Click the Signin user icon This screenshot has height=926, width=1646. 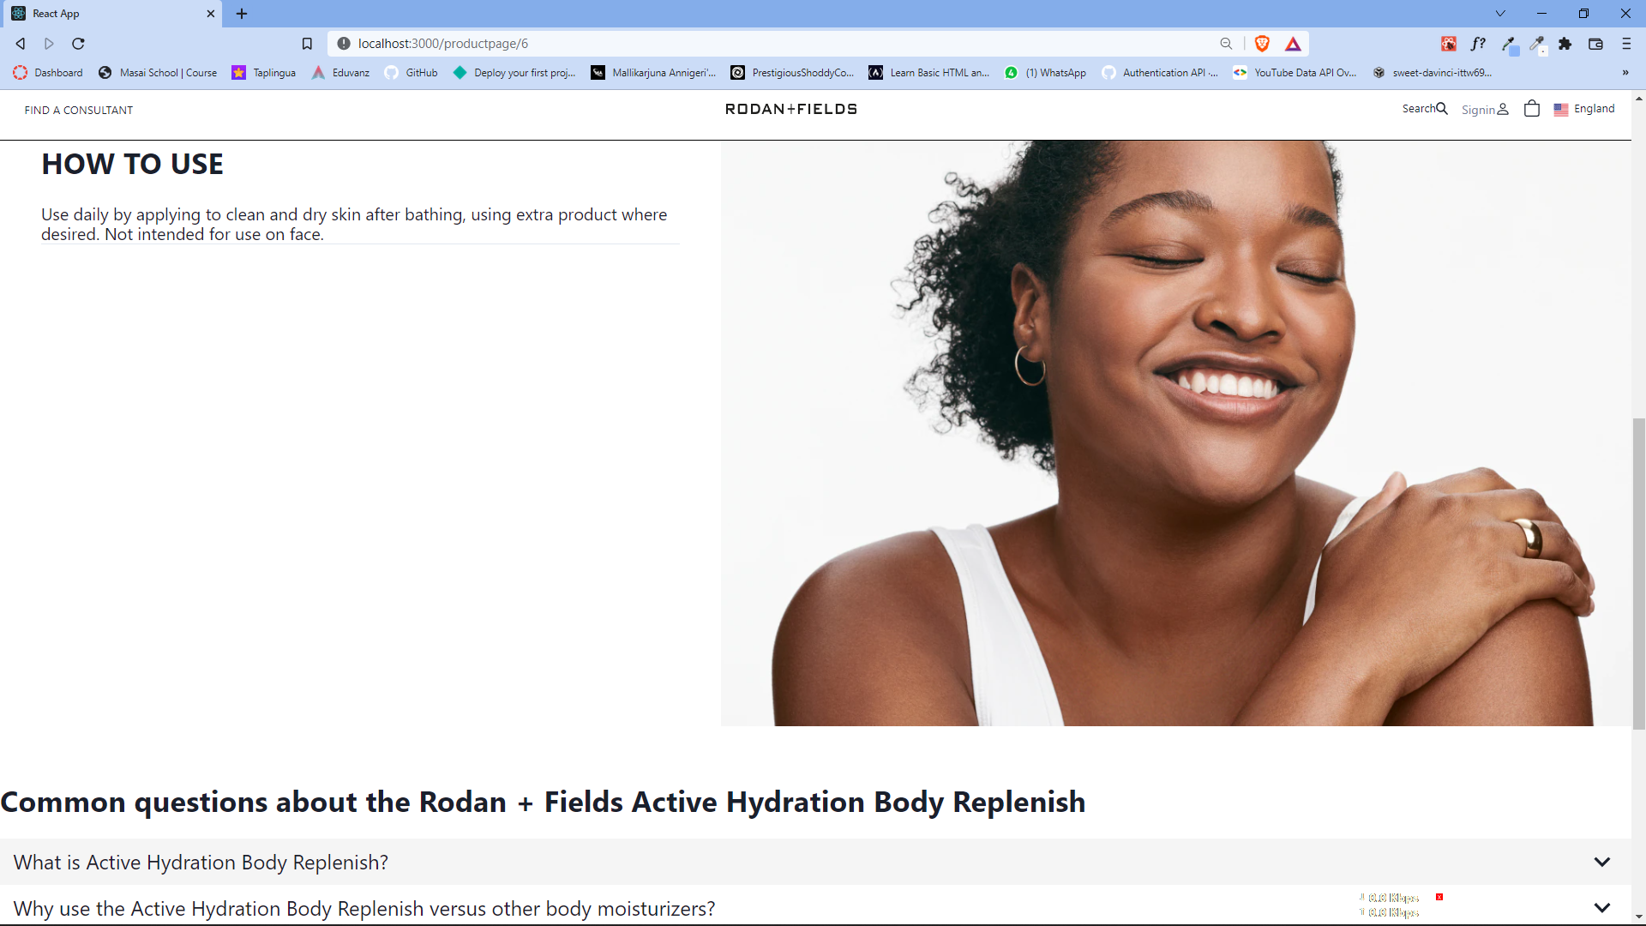point(1503,110)
